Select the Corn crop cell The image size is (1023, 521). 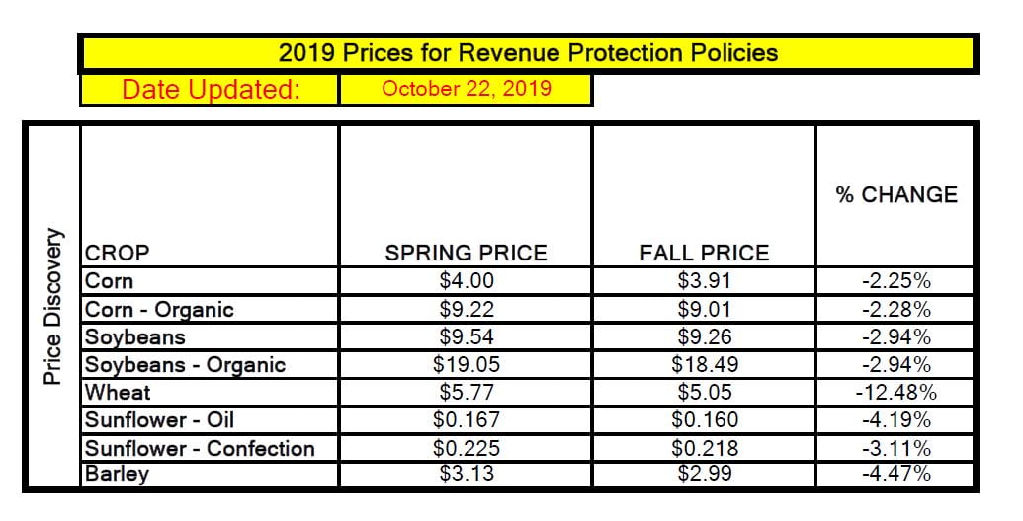(210, 281)
